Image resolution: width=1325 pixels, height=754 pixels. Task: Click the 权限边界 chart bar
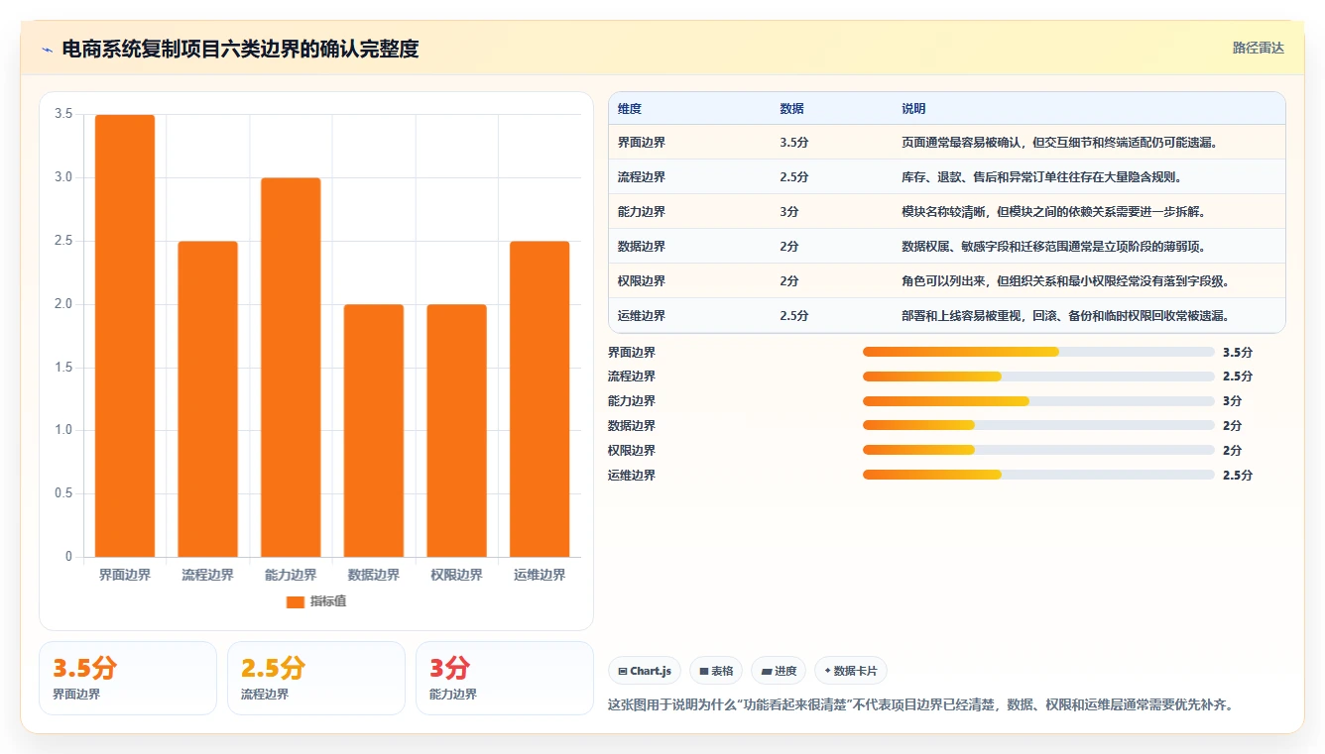coord(456,431)
